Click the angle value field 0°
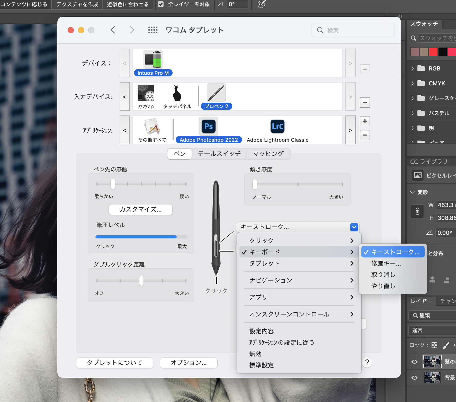456x402 pixels. point(238,4)
